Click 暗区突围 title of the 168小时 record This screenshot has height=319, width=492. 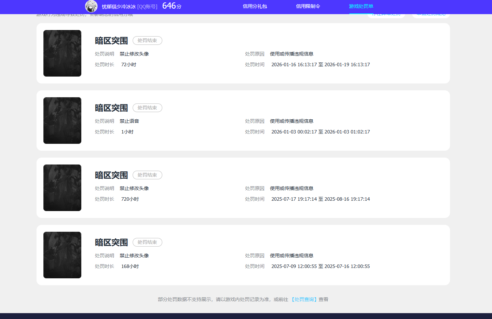point(111,242)
